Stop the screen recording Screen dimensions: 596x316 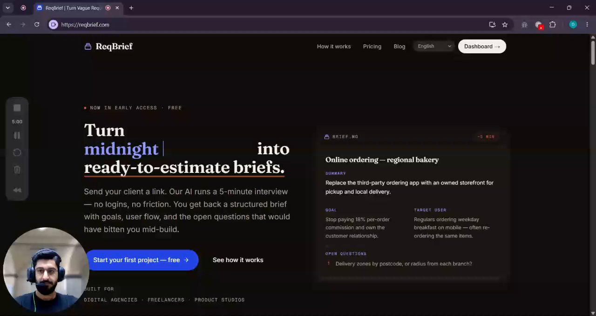[17, 108]
